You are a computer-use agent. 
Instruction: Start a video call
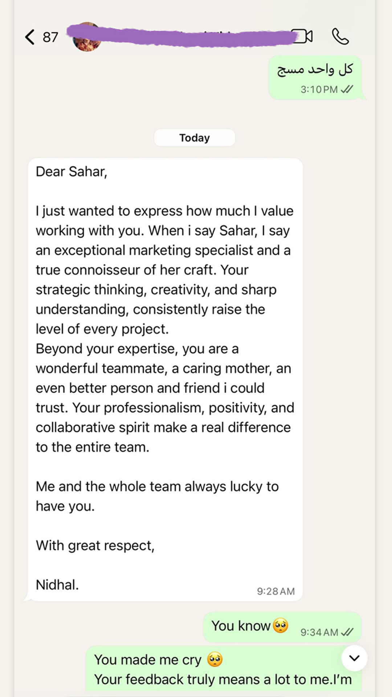click(303, 36)
